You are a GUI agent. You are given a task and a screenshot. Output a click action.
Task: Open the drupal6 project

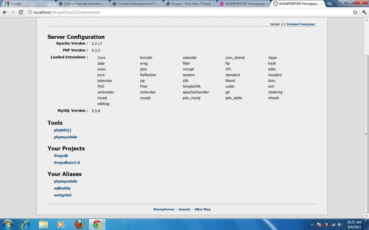(61, 156)
